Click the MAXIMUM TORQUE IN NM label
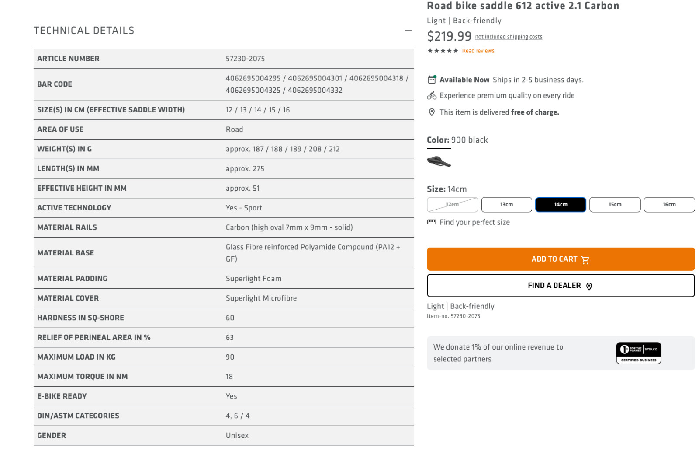 pyautogui.click(x=82, y=377)
